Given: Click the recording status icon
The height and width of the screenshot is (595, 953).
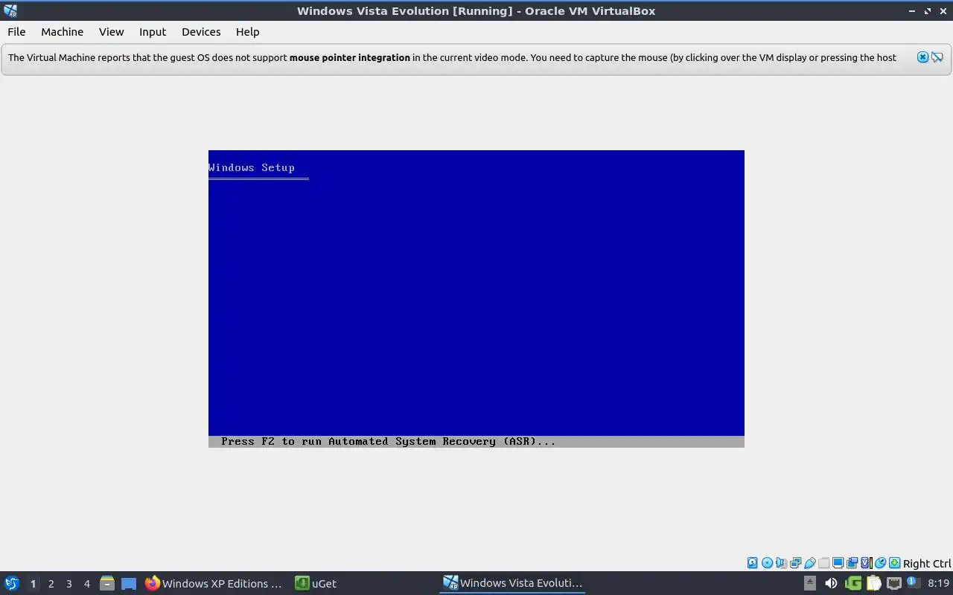Looking at the screenshot, I should 852,563.
